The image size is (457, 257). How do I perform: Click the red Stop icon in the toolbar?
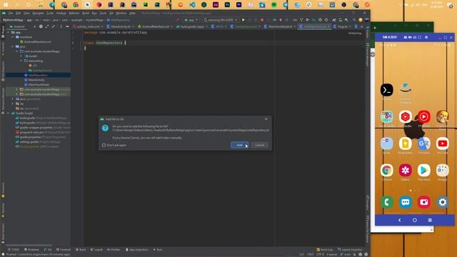[x=262, y=20]
